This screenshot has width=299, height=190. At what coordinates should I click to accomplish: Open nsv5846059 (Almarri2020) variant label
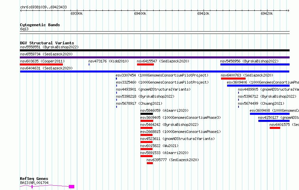coord(164,110)
